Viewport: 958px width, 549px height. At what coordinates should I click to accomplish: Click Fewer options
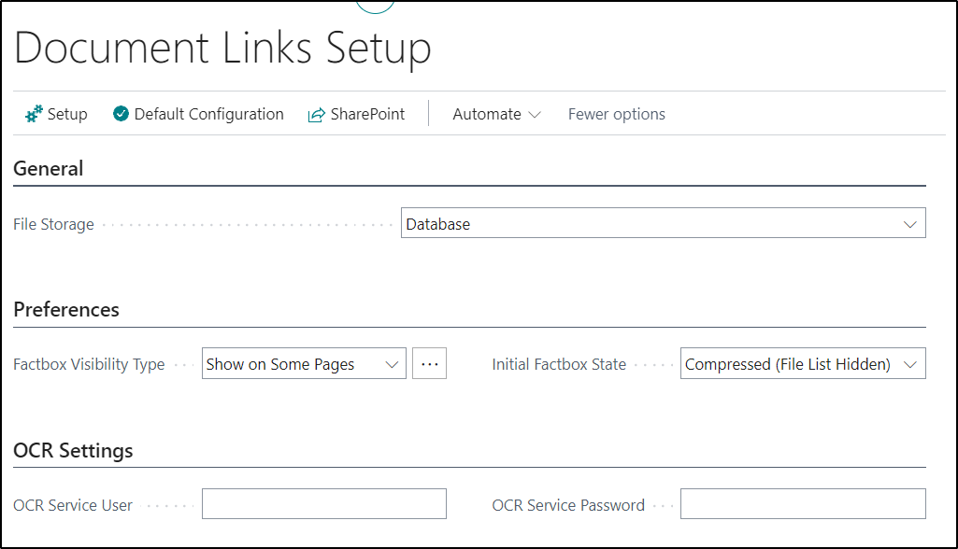[616, 113]
